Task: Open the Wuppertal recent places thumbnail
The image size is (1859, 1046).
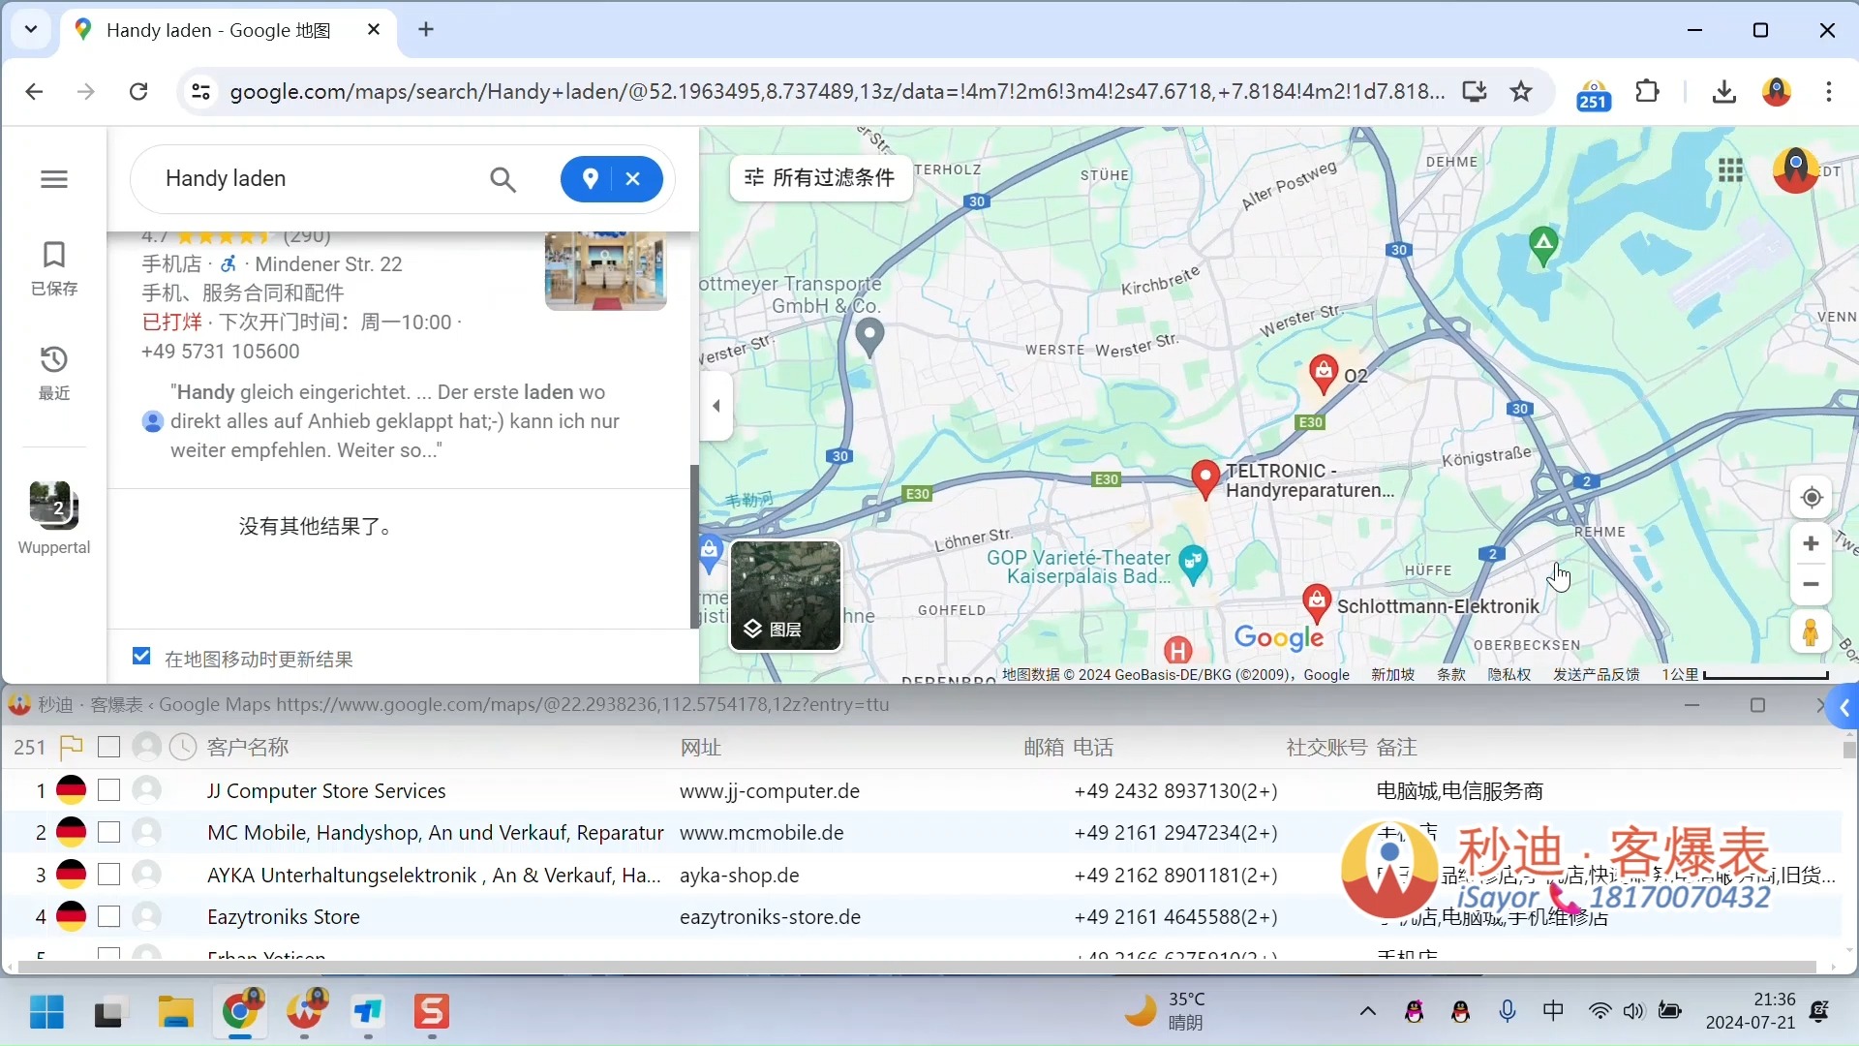Action: pos(54,518)
